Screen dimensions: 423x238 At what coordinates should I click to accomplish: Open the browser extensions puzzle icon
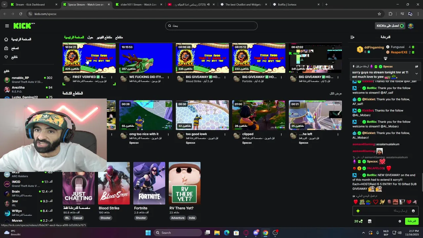click(391, 14)
